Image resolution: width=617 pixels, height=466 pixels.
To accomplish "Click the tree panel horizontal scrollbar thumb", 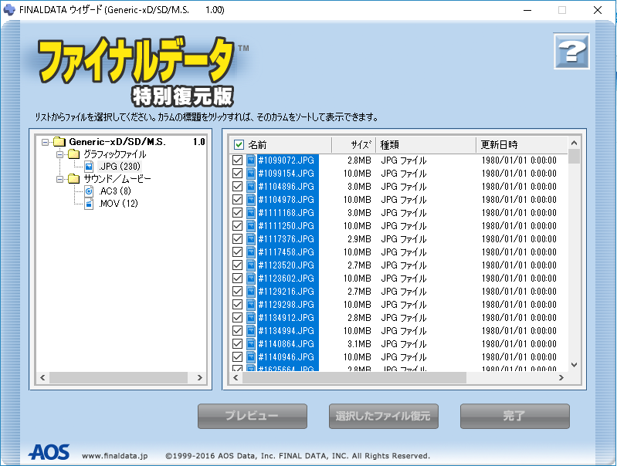I will tap(118, 378).
